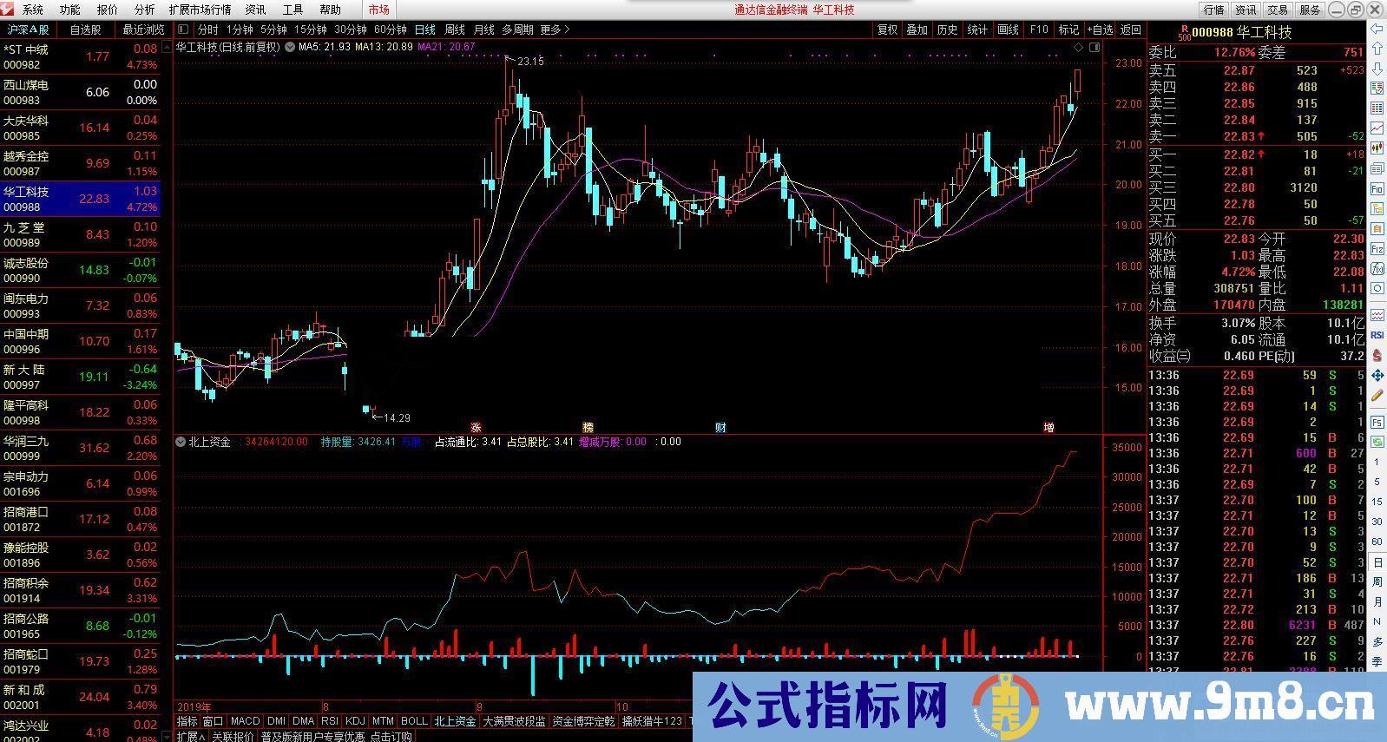Click the 叠加 button
Image resolution: width=1387 pixels, height=742 pixels.
click(917, 30)
